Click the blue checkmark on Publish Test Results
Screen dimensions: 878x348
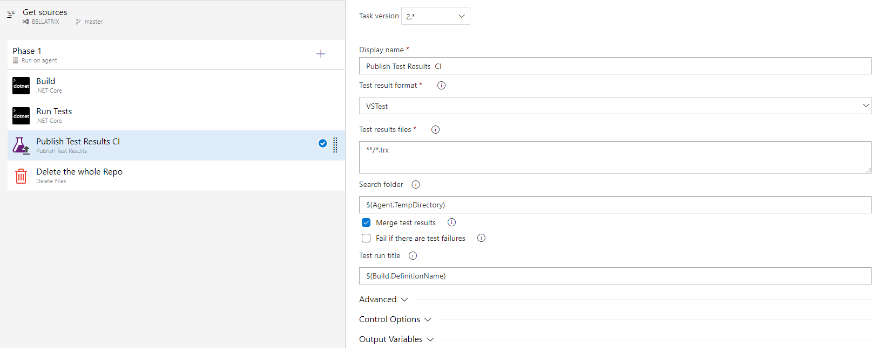click(323, 143)
